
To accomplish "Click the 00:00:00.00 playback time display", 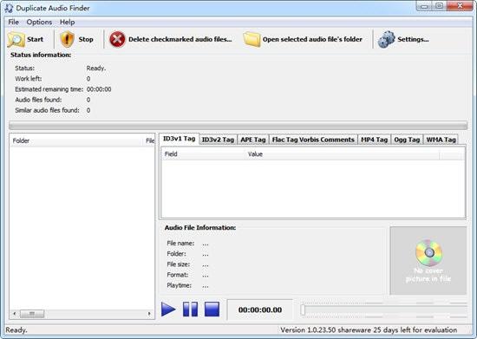I will point(260,310).
